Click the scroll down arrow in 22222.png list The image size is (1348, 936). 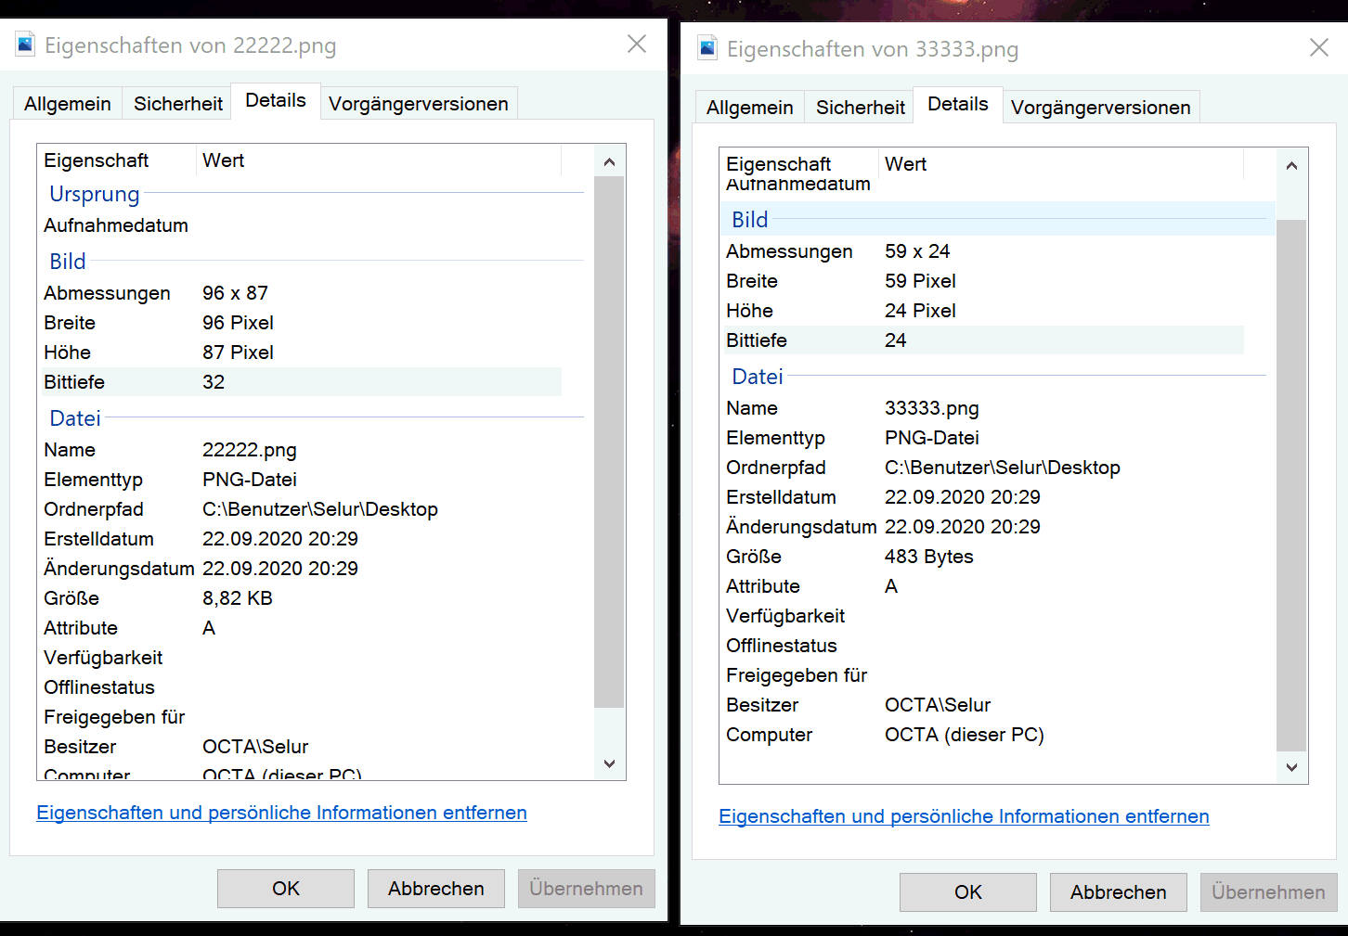609,763
